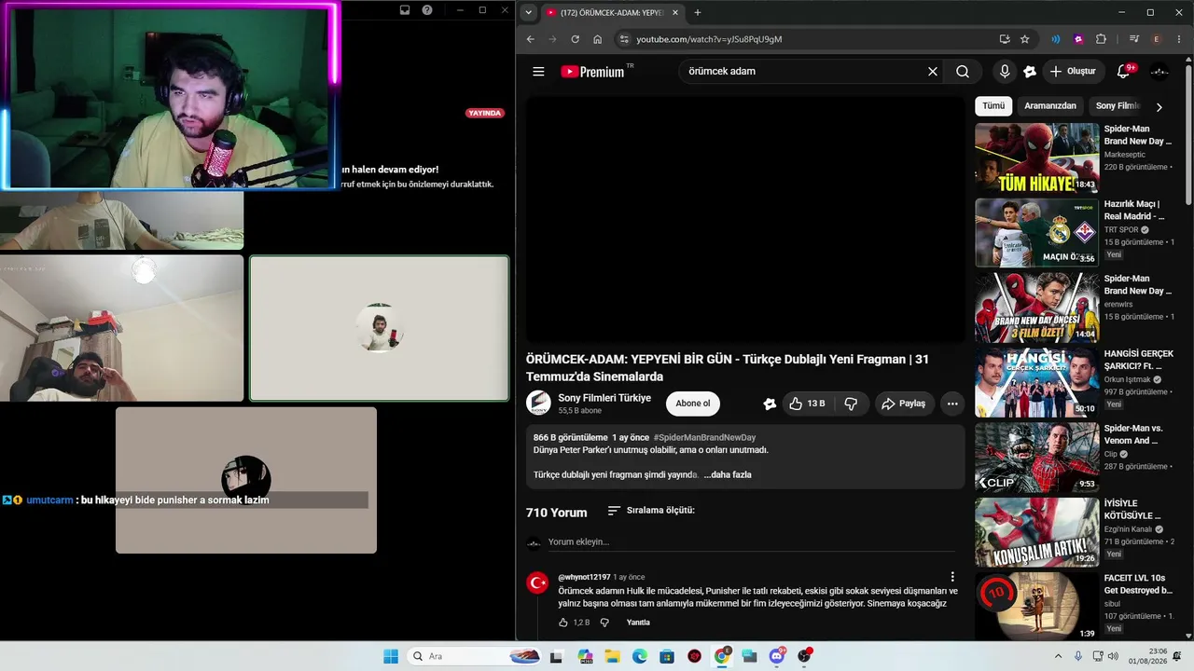Open the YouTube guide hamburger menu
Viewport: 1194px width, 671px height.
click(538, 72)
